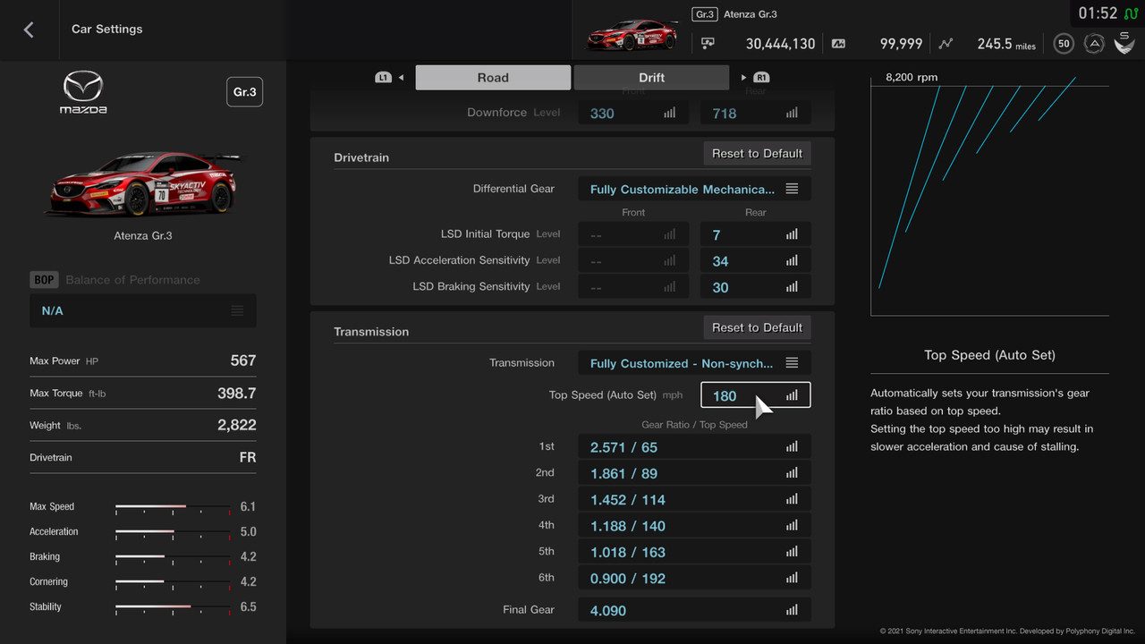
Task: Click the Drivetrain FR value
Action: 248,457
